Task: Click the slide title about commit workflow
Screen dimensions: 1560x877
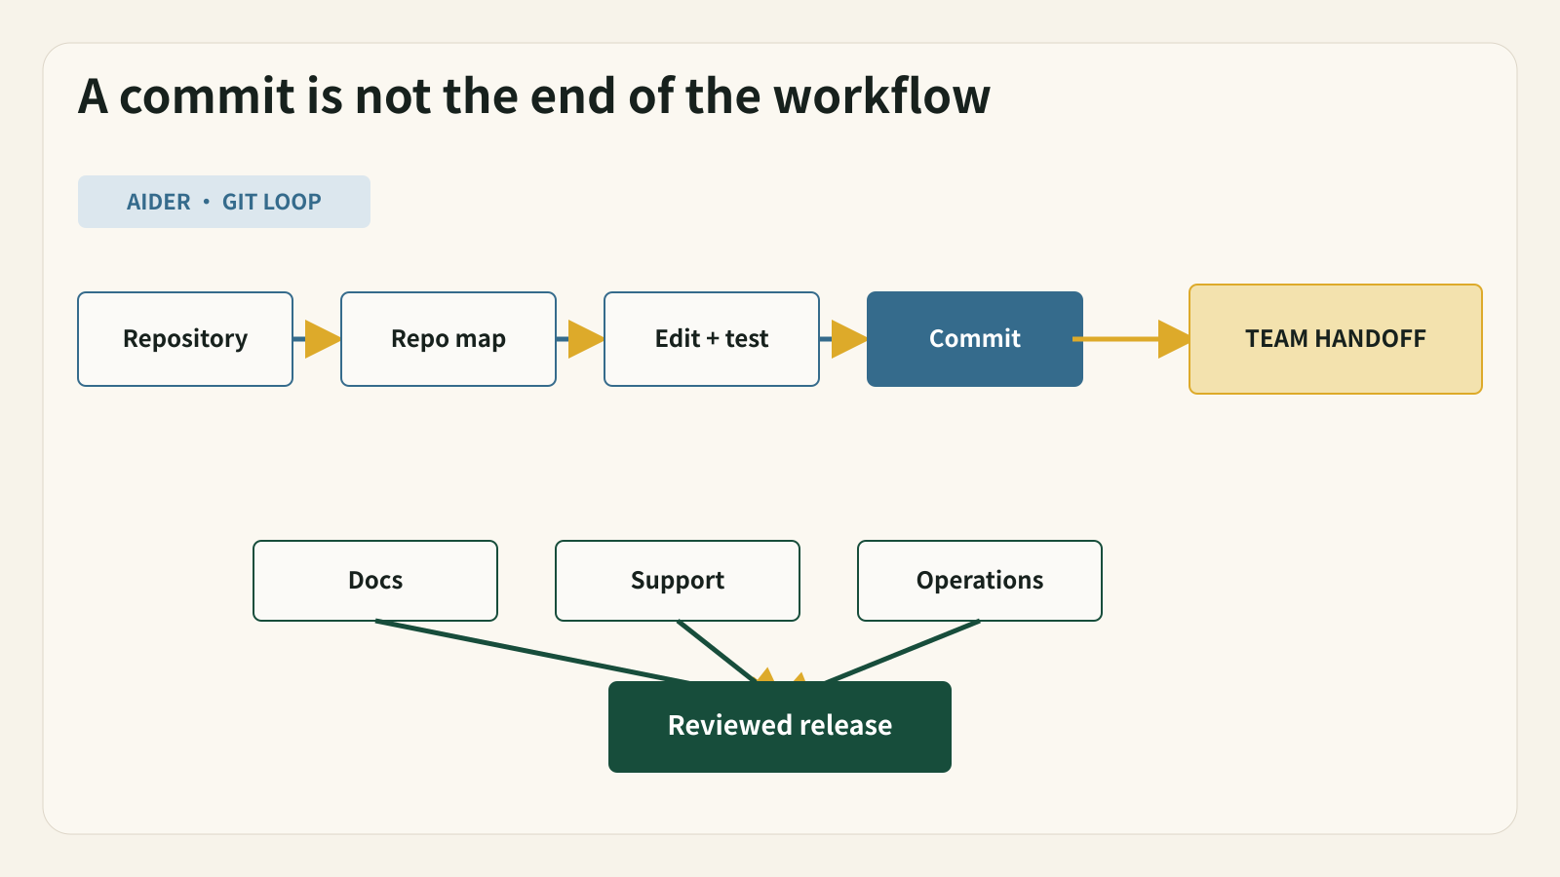Action: click(534, 96)
